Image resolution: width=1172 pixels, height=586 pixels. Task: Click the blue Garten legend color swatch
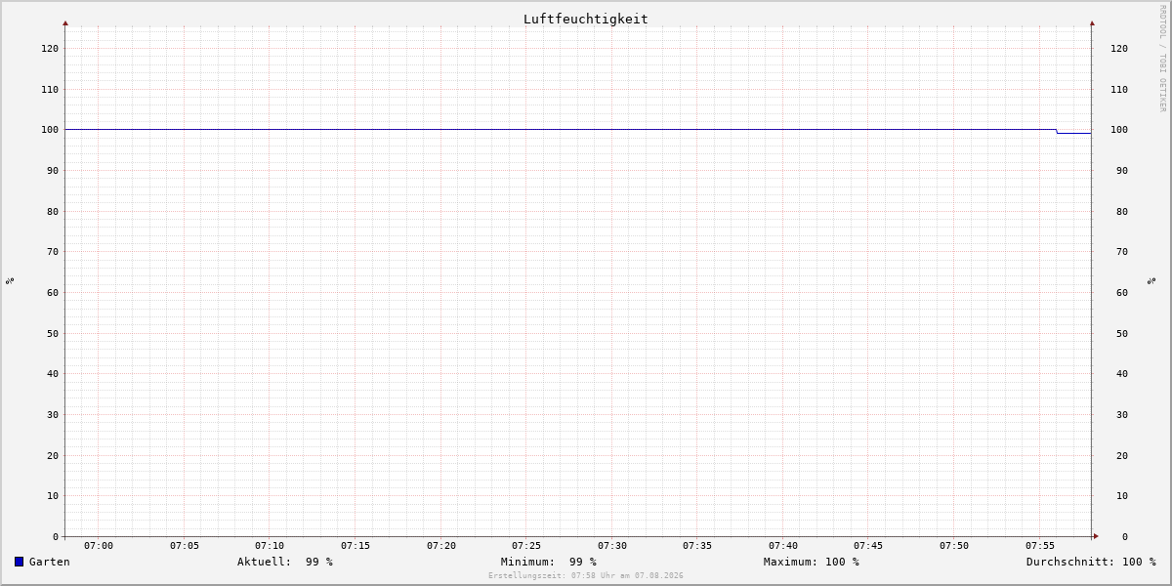pyautogui.click(x=19, y=562)
